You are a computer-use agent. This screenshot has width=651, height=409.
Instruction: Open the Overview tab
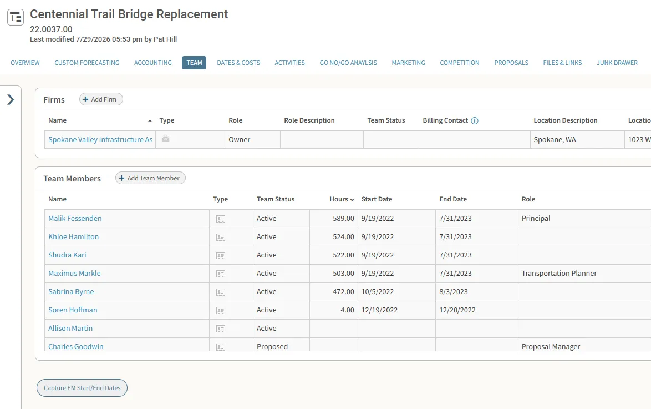[x=26, y=63]
